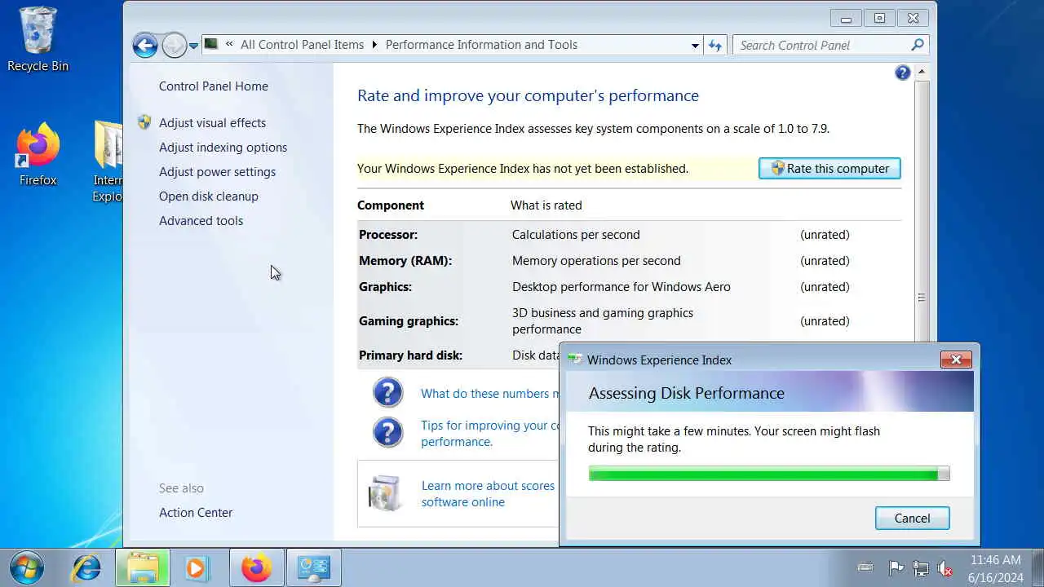This screenshot has width=1044, height=587.
Task: Minimize the Control Panel window
Action: click(846, 18)
